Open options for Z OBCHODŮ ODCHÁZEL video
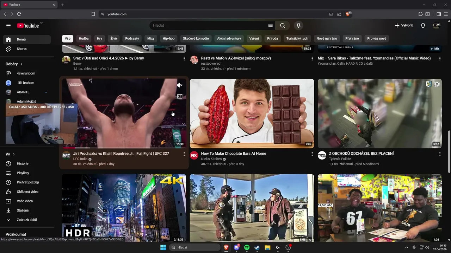This screenshot has width=451, height=253. (x=440, y=154)
